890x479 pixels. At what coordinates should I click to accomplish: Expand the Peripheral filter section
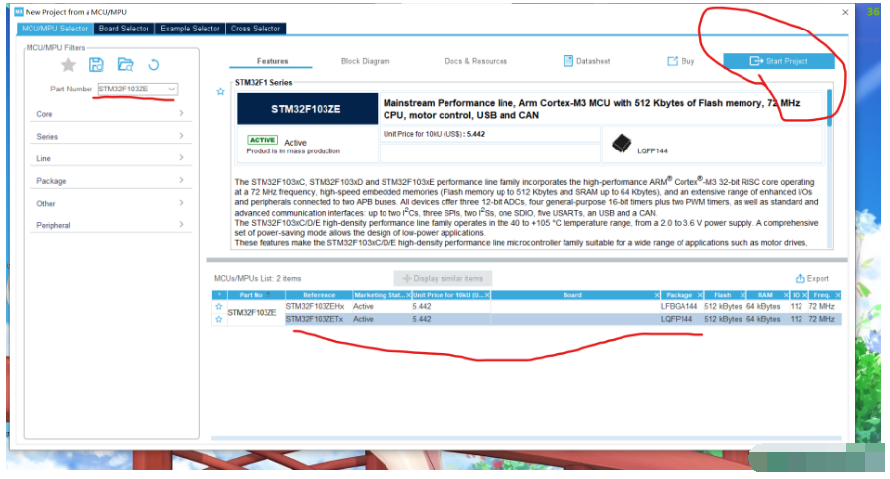point(111,225)
